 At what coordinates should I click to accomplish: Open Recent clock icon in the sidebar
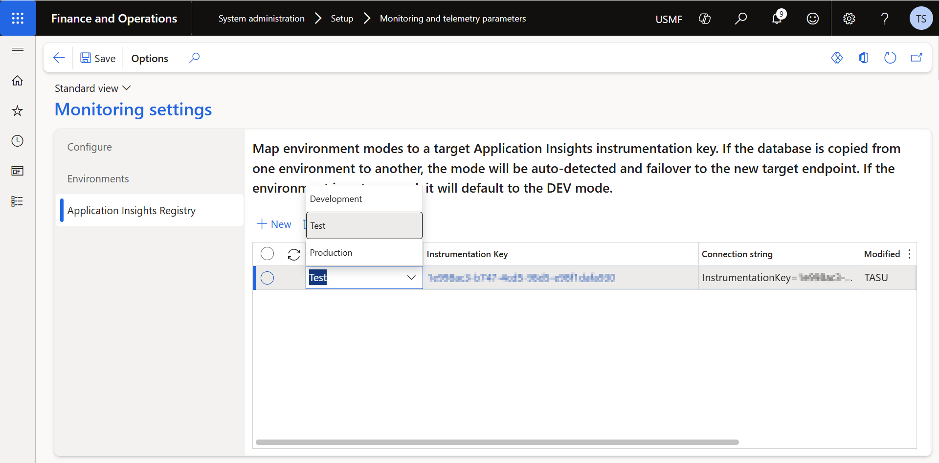pos(18,141)
